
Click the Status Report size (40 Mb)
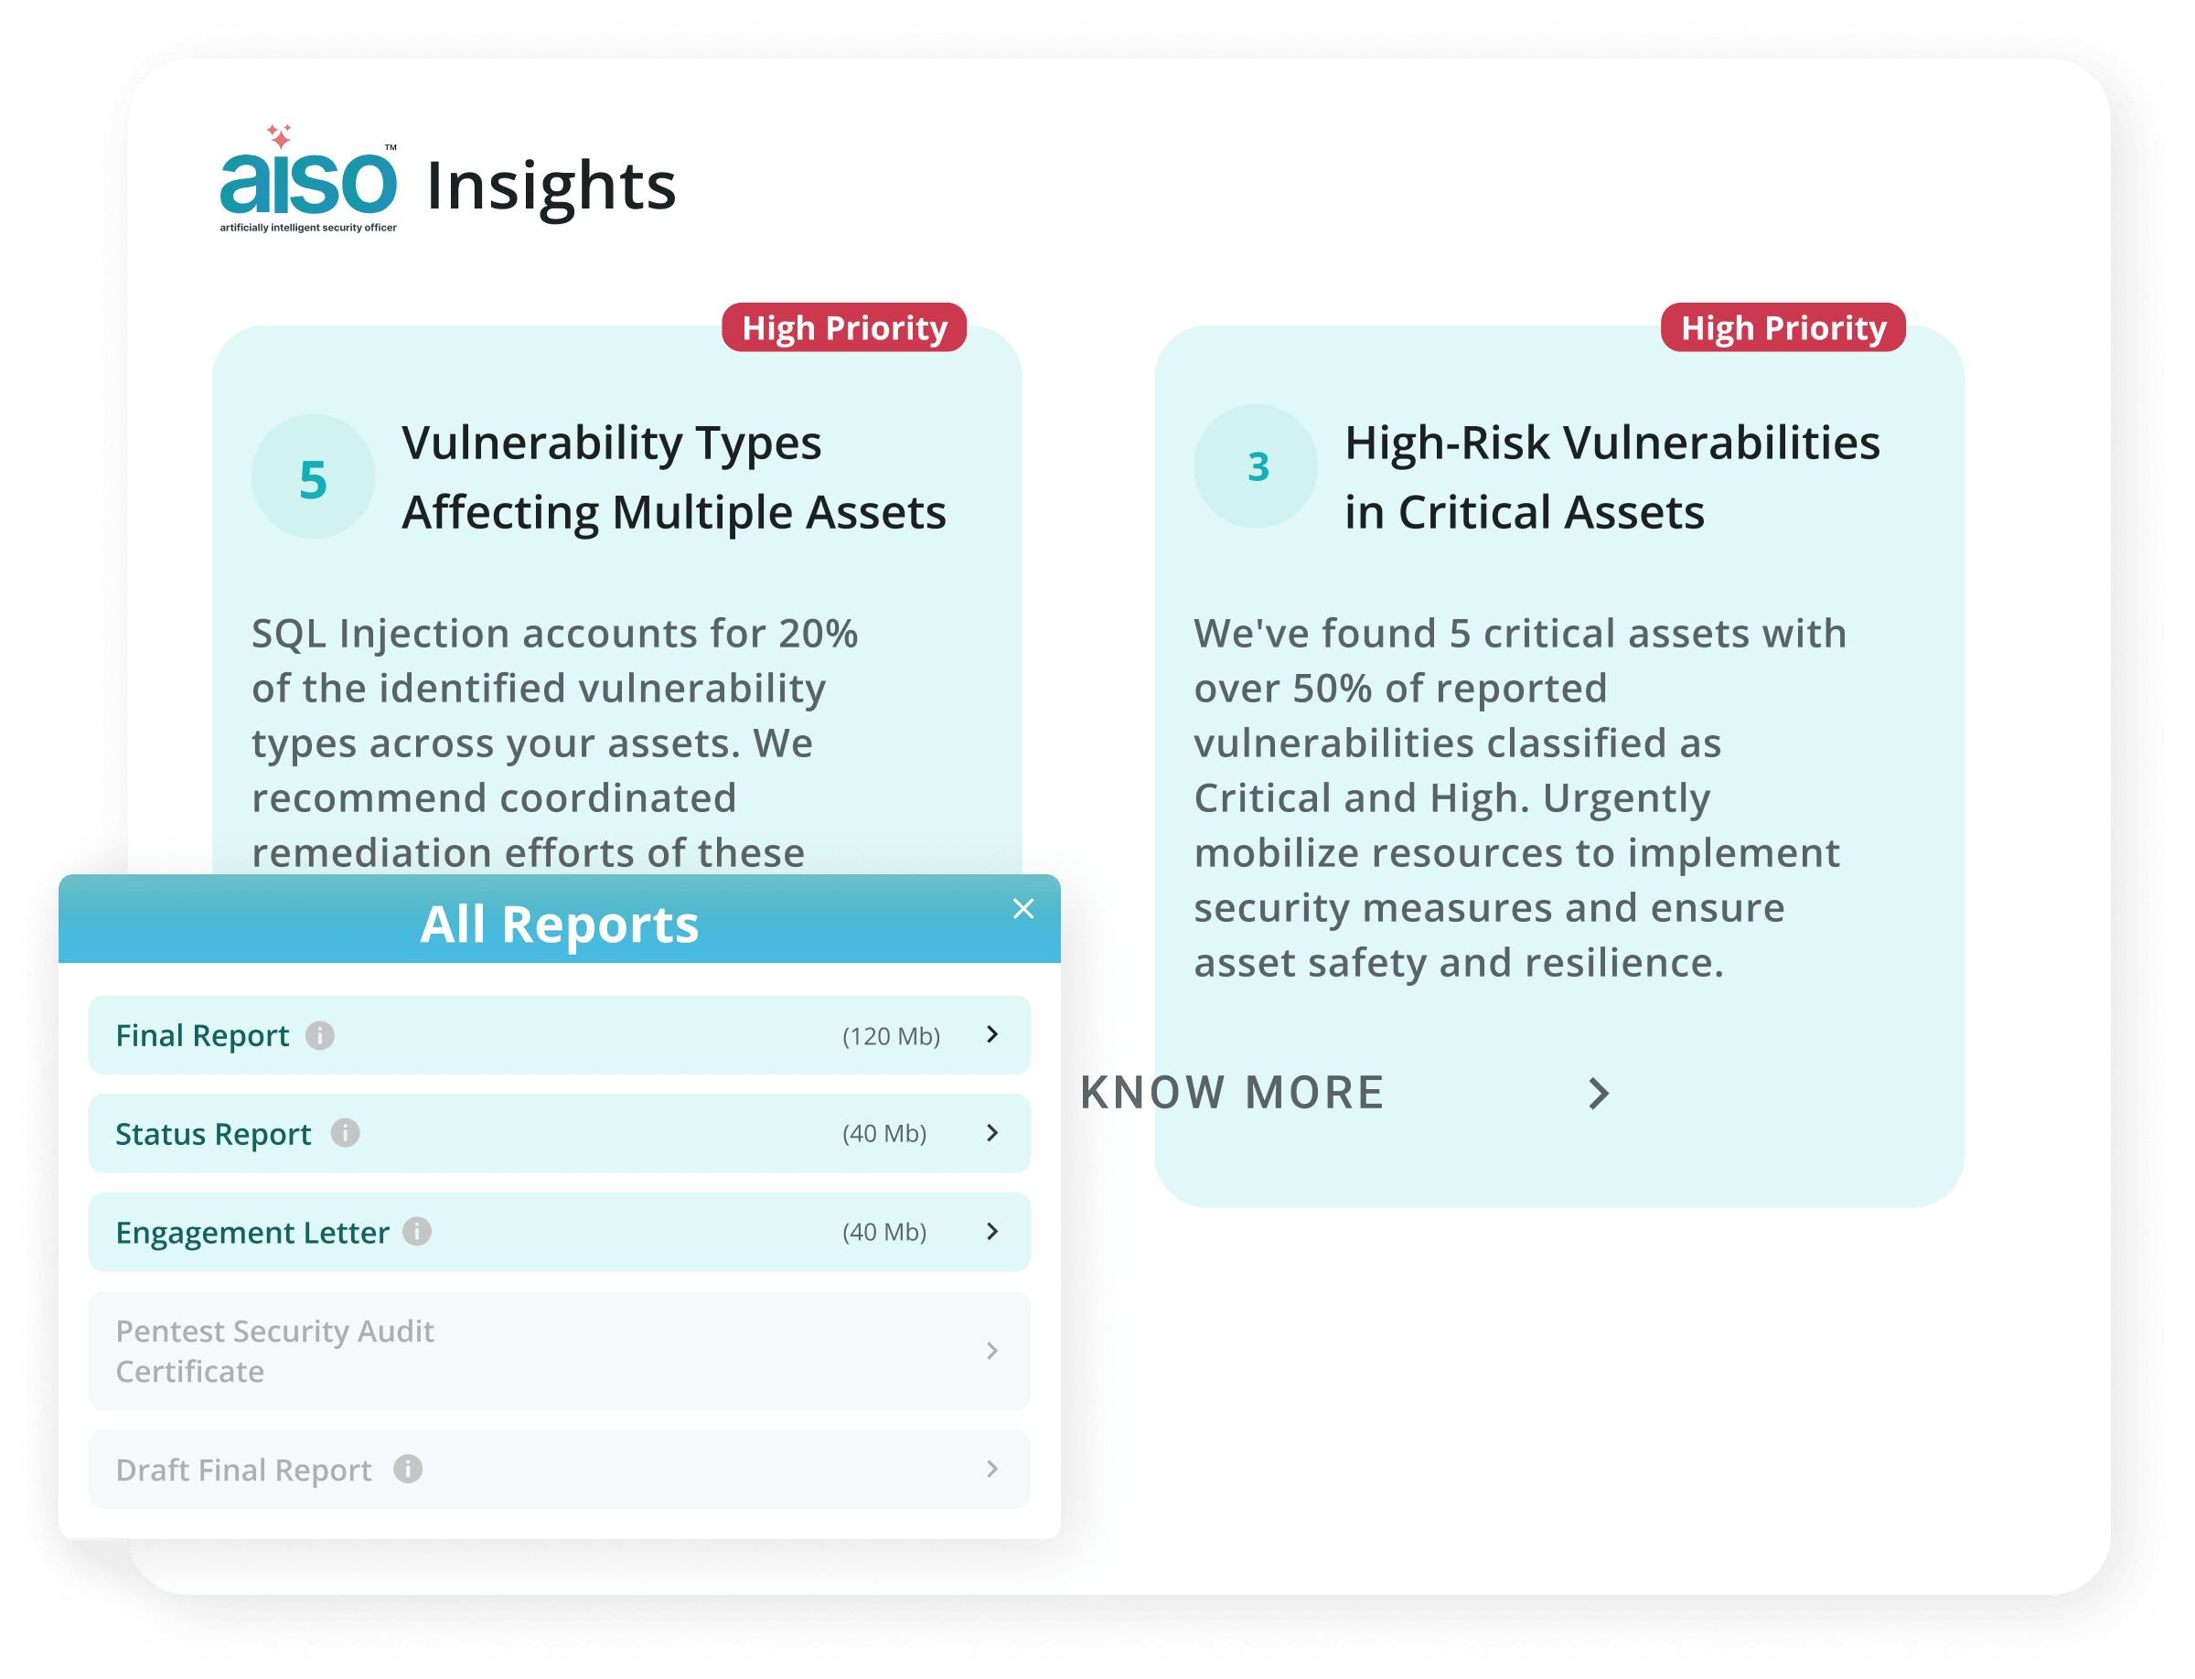point(883,1134)
